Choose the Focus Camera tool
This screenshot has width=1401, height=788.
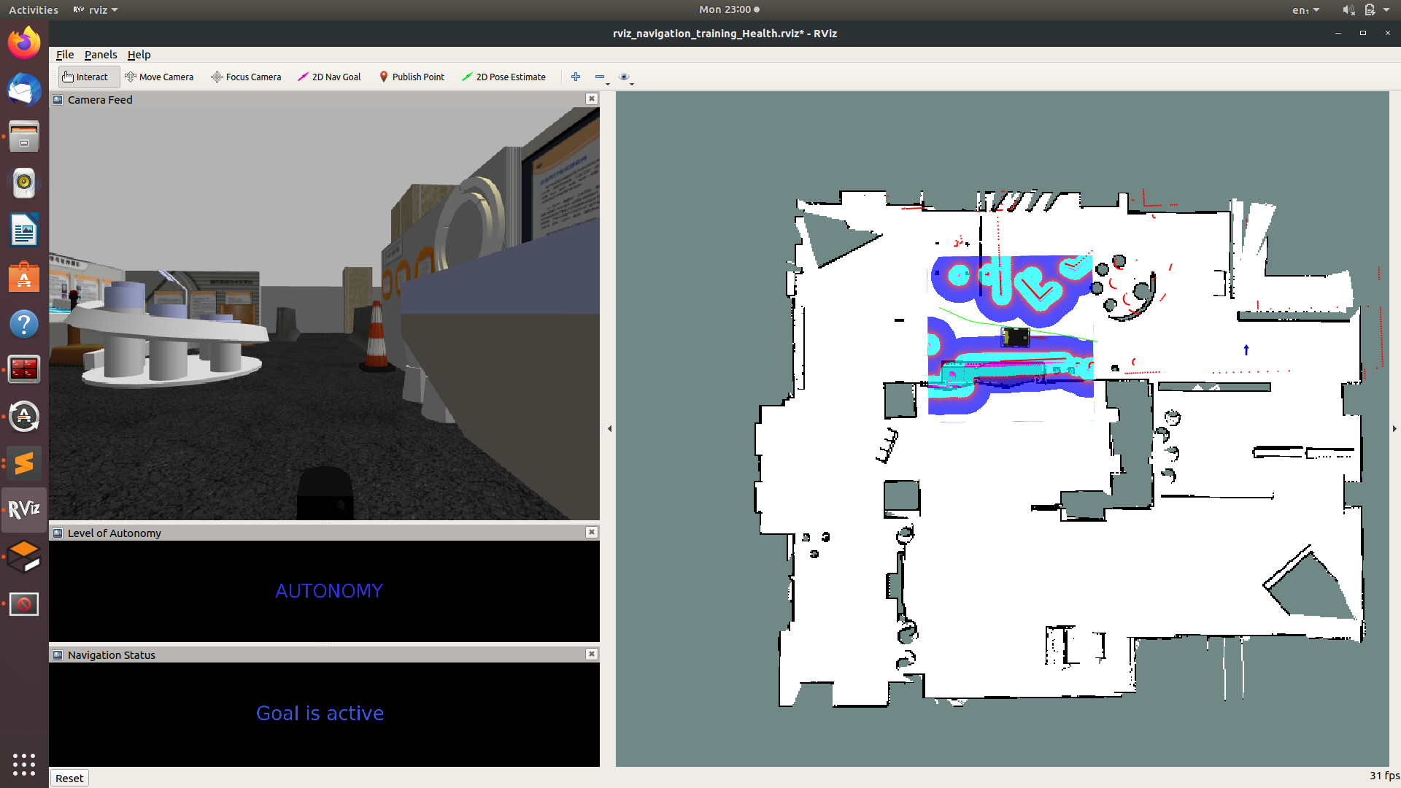click(x=246, y=77)
